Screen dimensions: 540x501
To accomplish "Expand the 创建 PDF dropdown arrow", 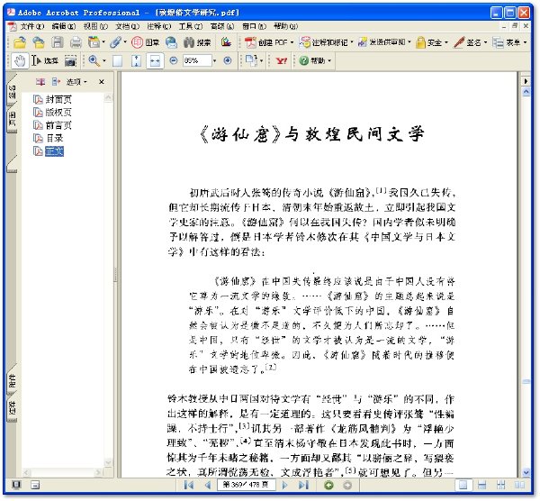I will [x=292, y=42].
